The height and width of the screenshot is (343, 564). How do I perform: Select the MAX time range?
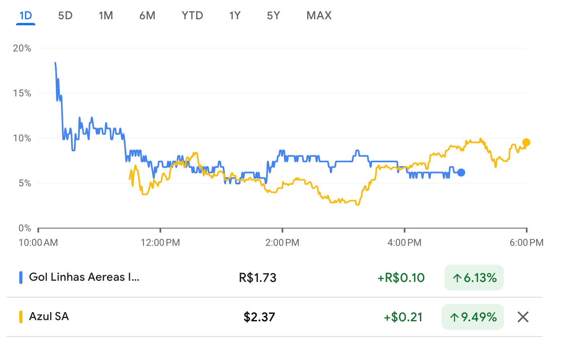click(x=319, y=16)
